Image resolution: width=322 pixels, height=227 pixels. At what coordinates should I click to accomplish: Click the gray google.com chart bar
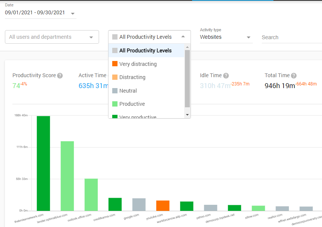click(x=139, y=204)
